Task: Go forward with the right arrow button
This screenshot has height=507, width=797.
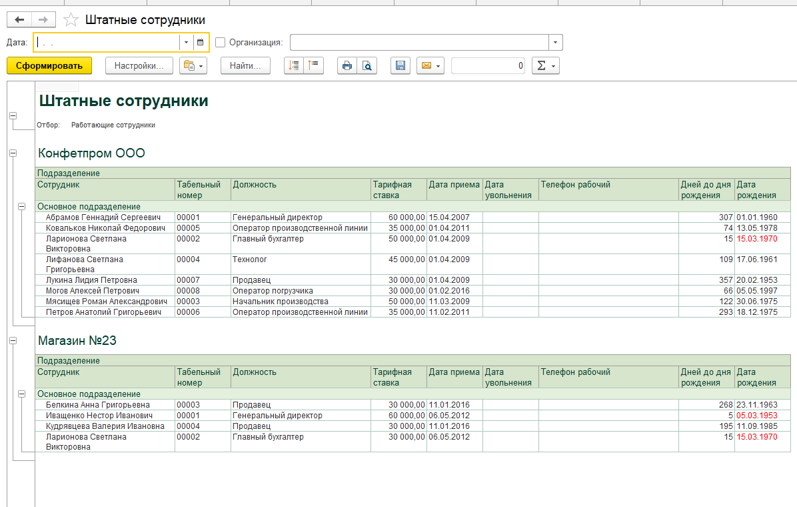Action: point(44,20)
